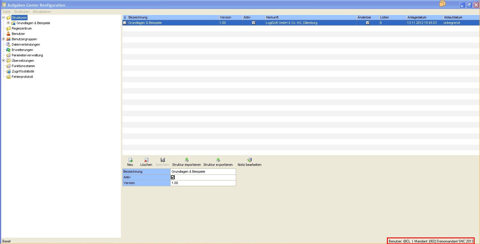Screen dimensions: 480x244
Task: Click the Struktur importieren icon
Action: [187, 160]
